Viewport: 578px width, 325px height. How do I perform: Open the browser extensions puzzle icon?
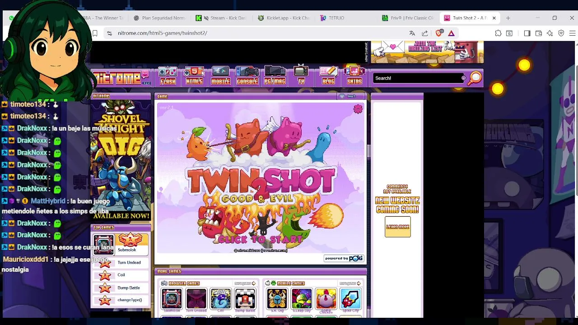click(498, 33)
